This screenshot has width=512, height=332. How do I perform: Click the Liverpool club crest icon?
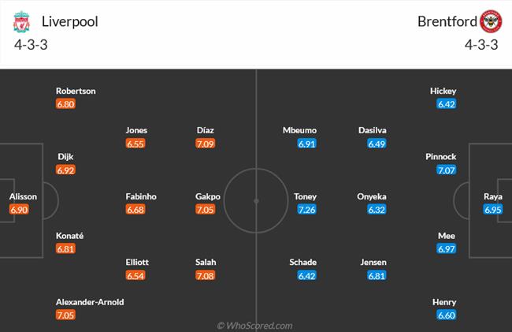(x=20, y=21)
